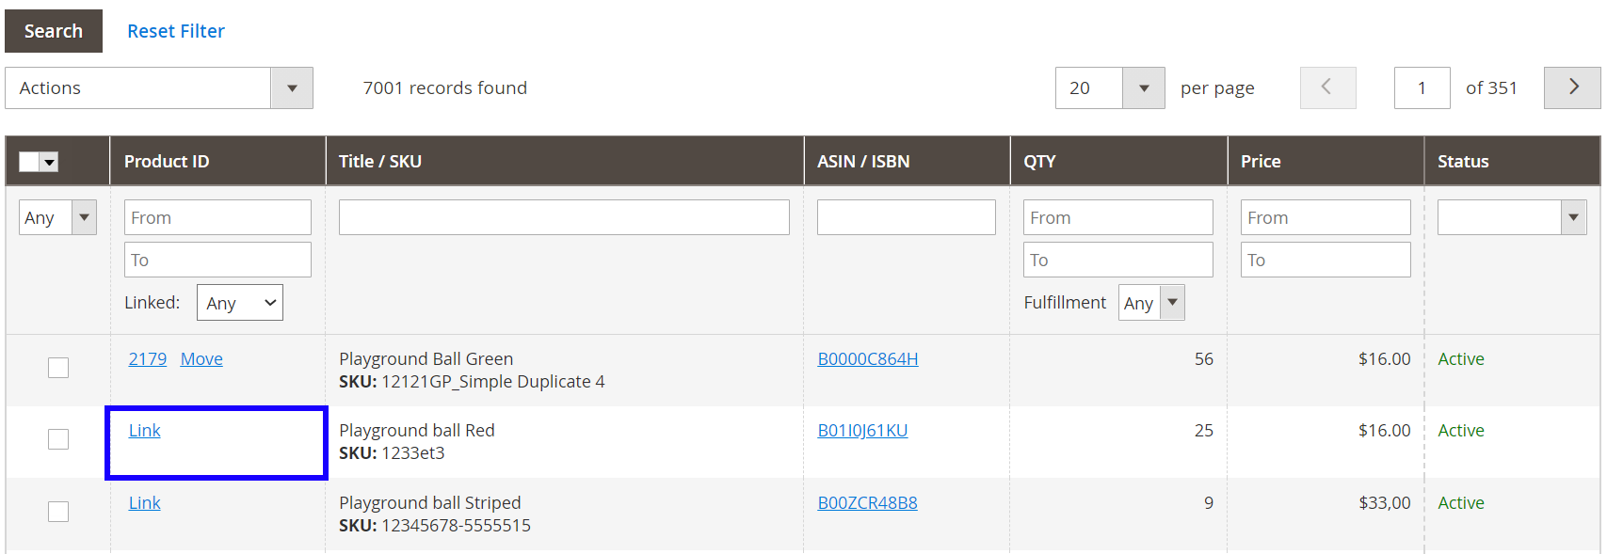This screenshot has width=1607, height=554.
Task: Check the Playground Ball Green row checkbox
Action: click(x=58, y=368)
